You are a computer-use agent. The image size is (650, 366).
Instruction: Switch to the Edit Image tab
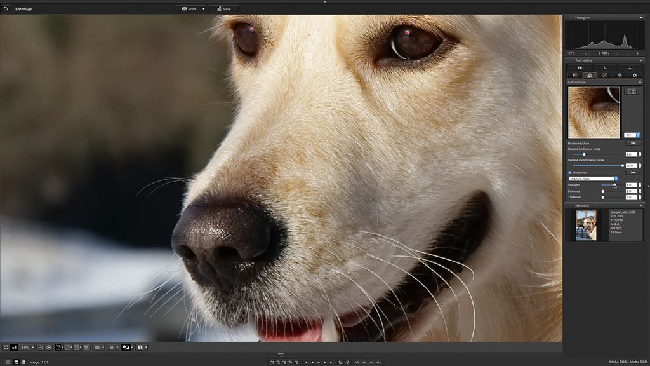22,9
